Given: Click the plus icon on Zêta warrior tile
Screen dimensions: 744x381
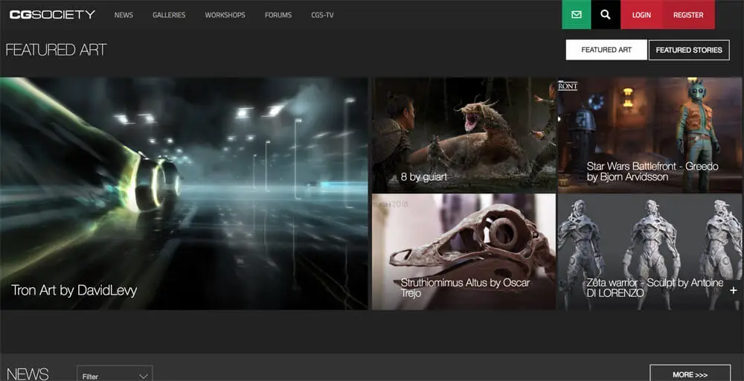Looking at the screenshot, I should point(734,290).
